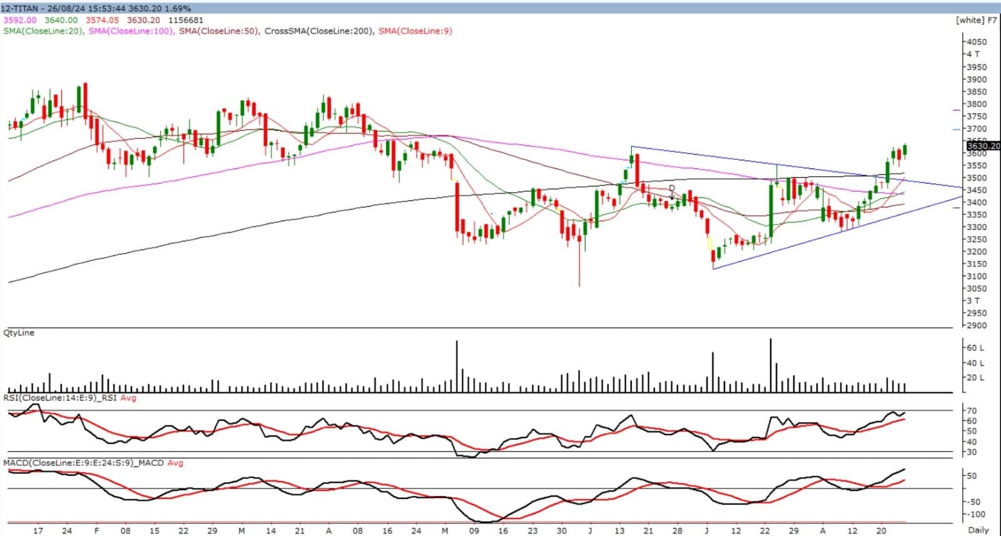Viewport: 1001px width, 536px height.
Task: Select the SMA(CloseLine:100) indicator label
Action: coord(131,31)
